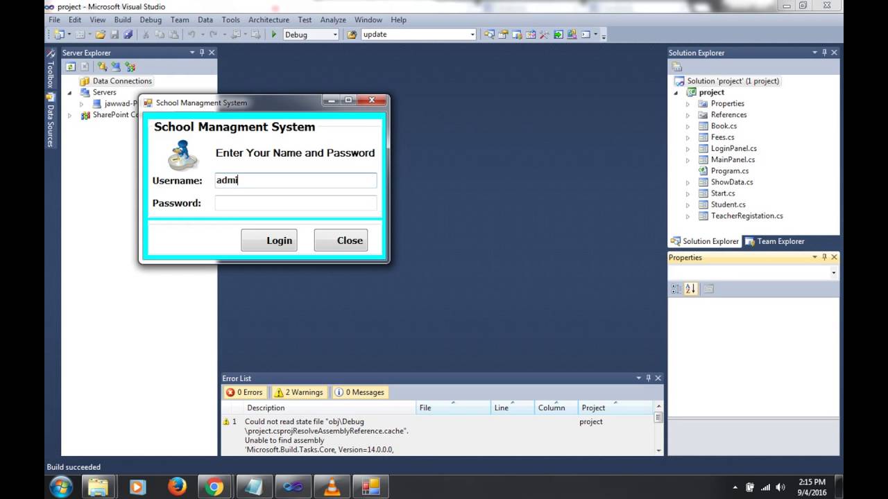Screen dimensions: 888x499
Task: Select Fees.cs in Solution Explorer
Action: click(722, 137)
